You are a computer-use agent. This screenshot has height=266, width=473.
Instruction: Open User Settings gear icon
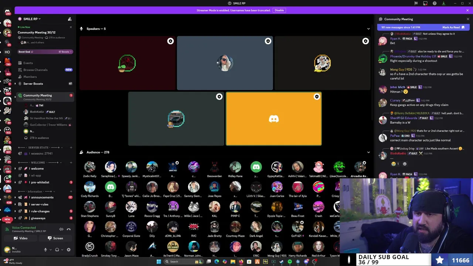[68, 250]
